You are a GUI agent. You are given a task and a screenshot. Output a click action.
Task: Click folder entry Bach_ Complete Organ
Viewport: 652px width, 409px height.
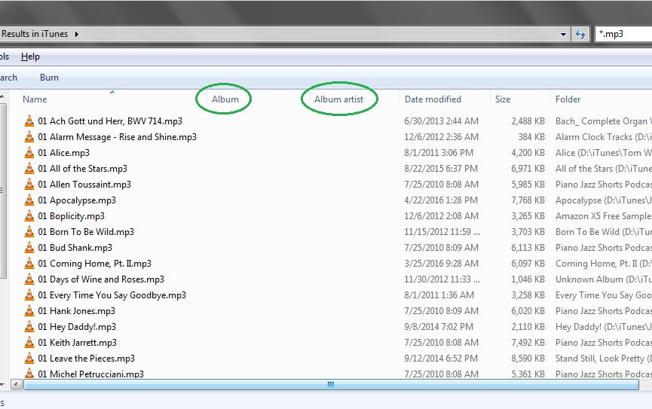(603, 121)
